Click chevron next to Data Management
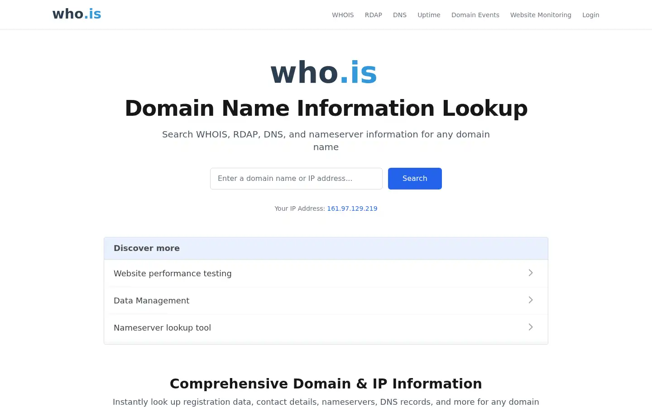This screenshot has width=652, height=407. [x=531, y=300]
